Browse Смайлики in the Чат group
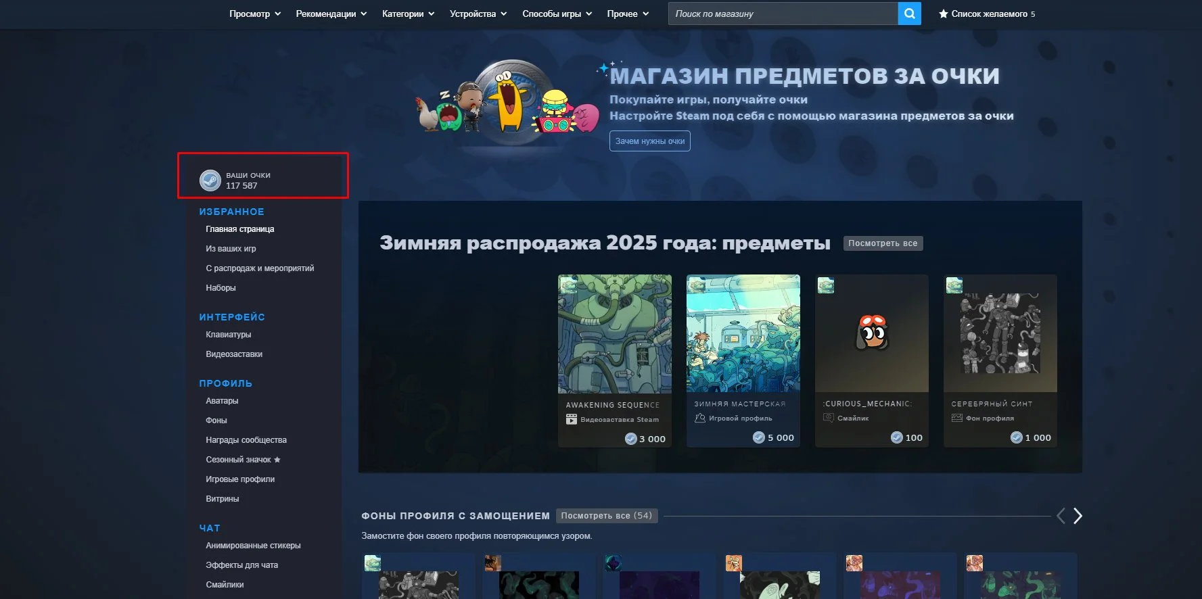 225,585
